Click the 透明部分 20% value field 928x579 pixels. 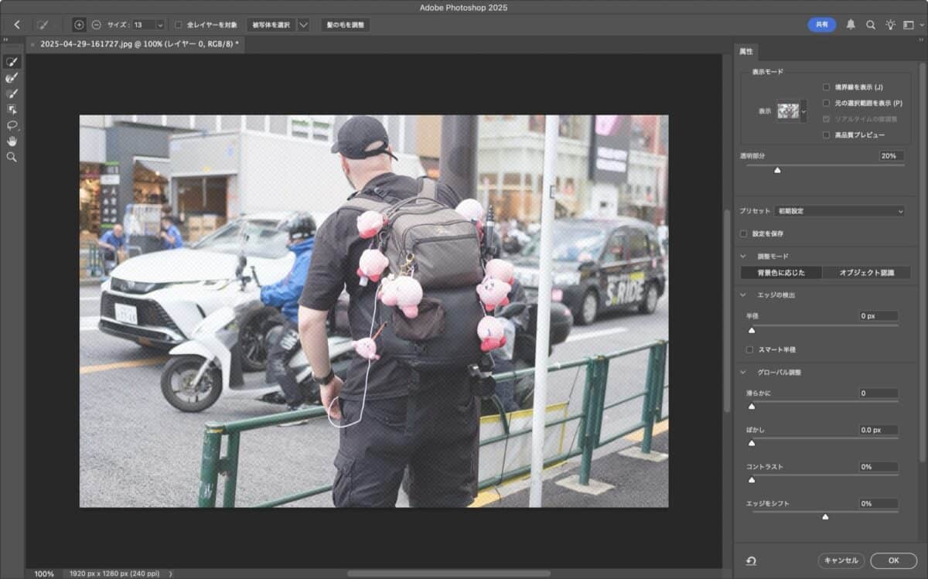(x=891, y=156)
